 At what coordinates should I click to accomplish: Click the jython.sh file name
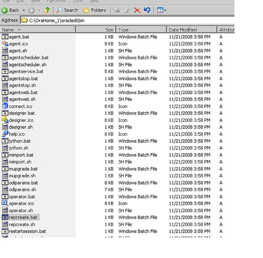pyautogui.click(x=18, y=148)
